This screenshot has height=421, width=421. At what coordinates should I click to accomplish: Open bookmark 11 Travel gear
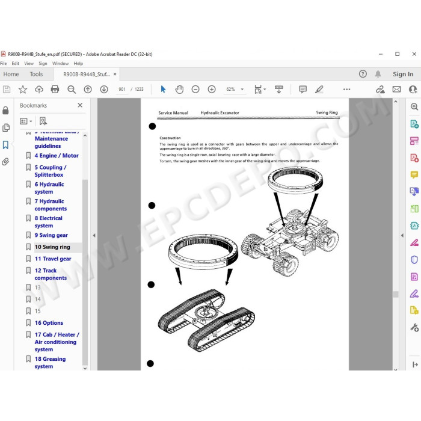click(53, 259)
